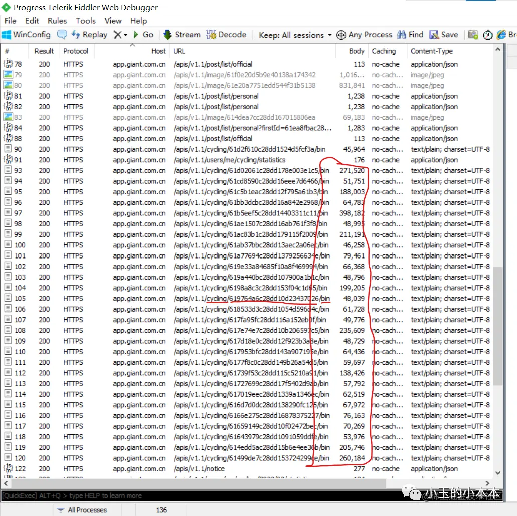The height and width of the screenshot is (516, 517).
Task: Sort by the Content-Type column header
Action: pyautogui.click(x=450, y=51)
